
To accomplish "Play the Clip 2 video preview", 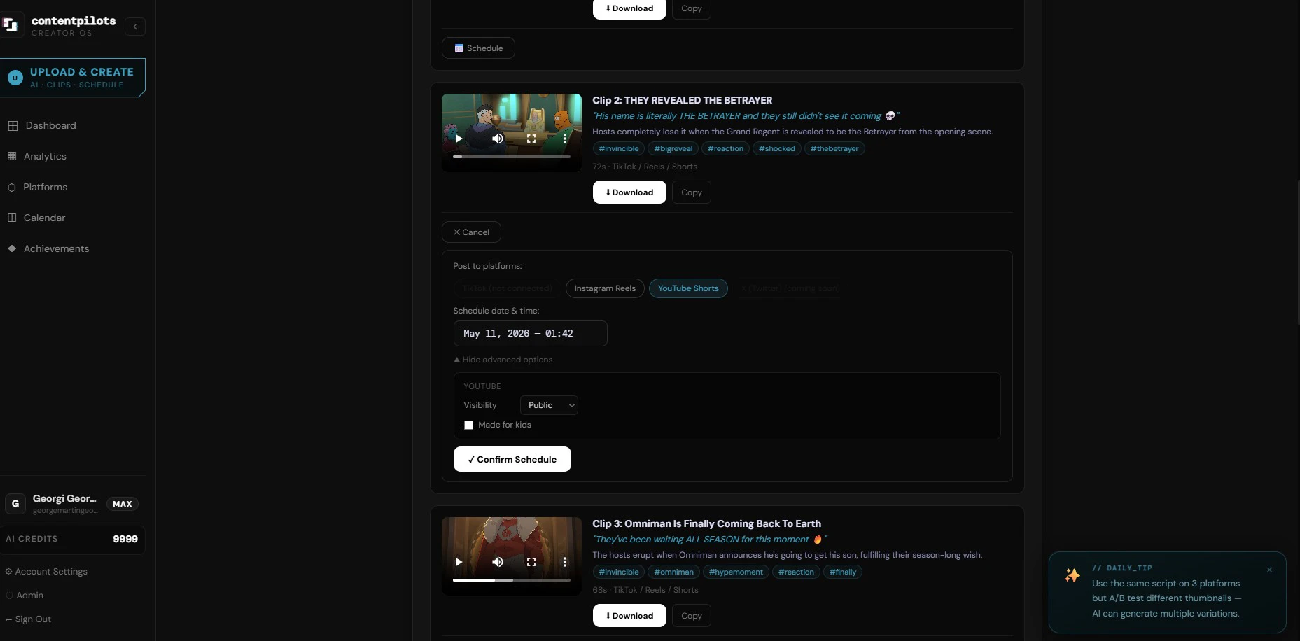I will [x=459, y=139].
